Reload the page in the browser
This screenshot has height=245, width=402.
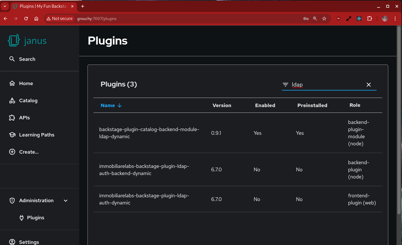[x=26, y=19]
